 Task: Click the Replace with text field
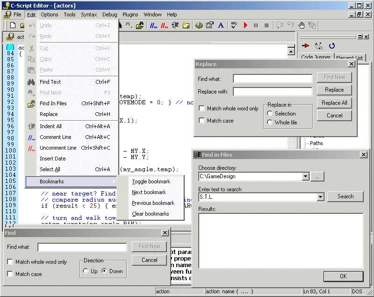[272, 92]
